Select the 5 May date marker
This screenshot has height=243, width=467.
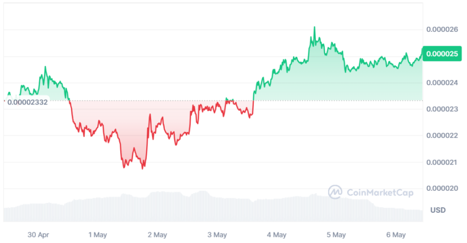(336, 235)
